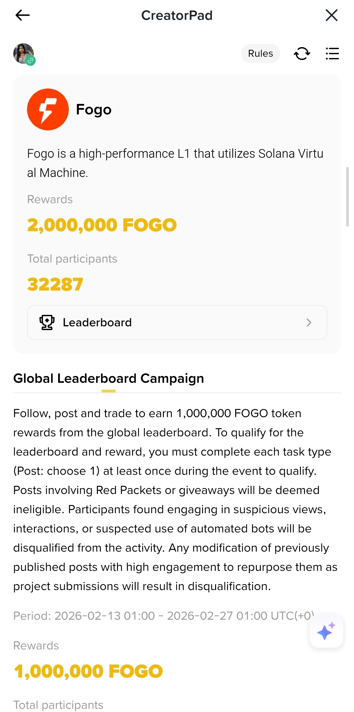Screen dimensions: 354x712
Task: Tap the orange Fogo lightning logo
Action: point(48,109)
